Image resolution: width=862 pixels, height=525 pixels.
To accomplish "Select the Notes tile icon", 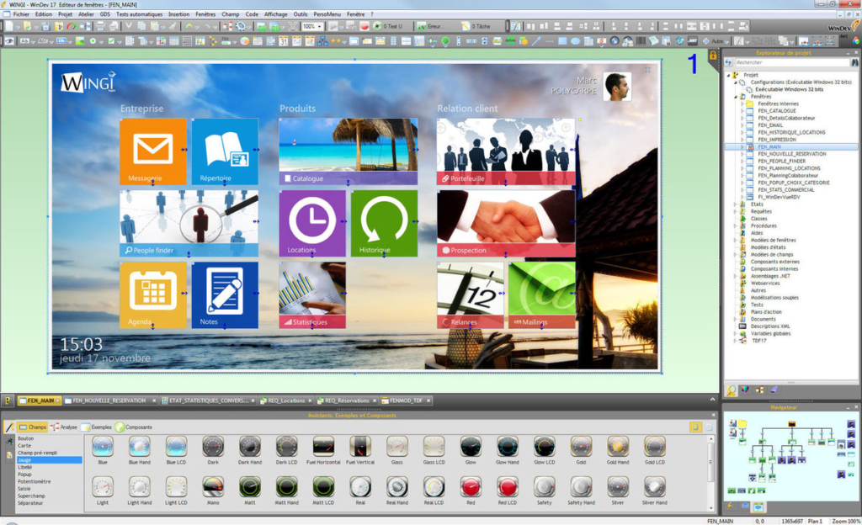I will click(x=225, y=289).
